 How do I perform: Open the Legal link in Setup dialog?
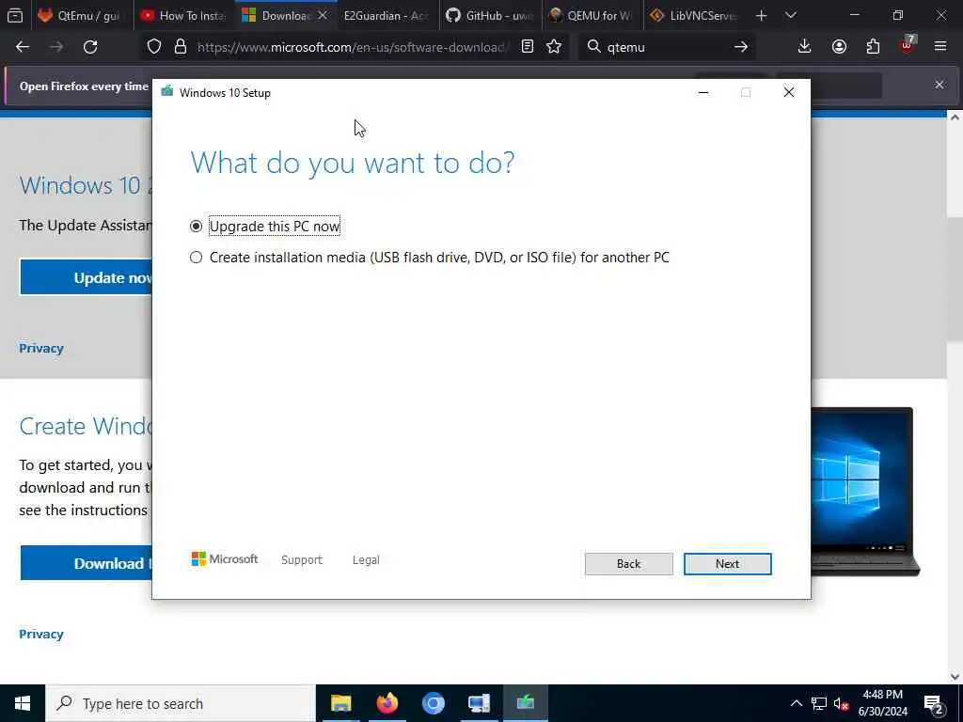[x=366, y=560]
